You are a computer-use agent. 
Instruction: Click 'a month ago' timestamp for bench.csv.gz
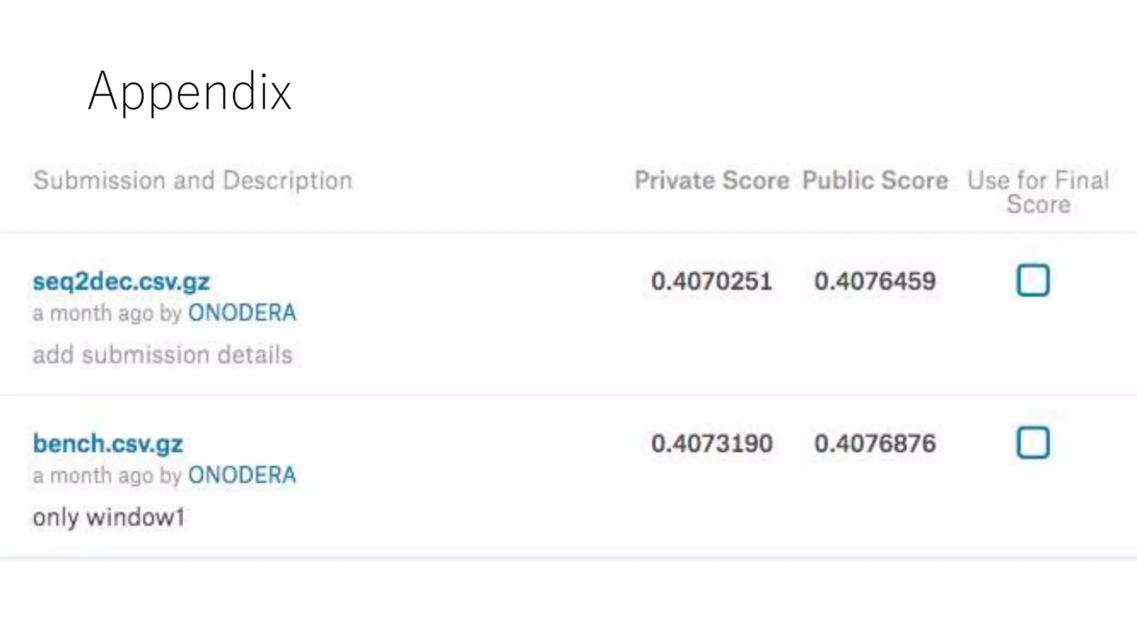click(x=93, y=476)
